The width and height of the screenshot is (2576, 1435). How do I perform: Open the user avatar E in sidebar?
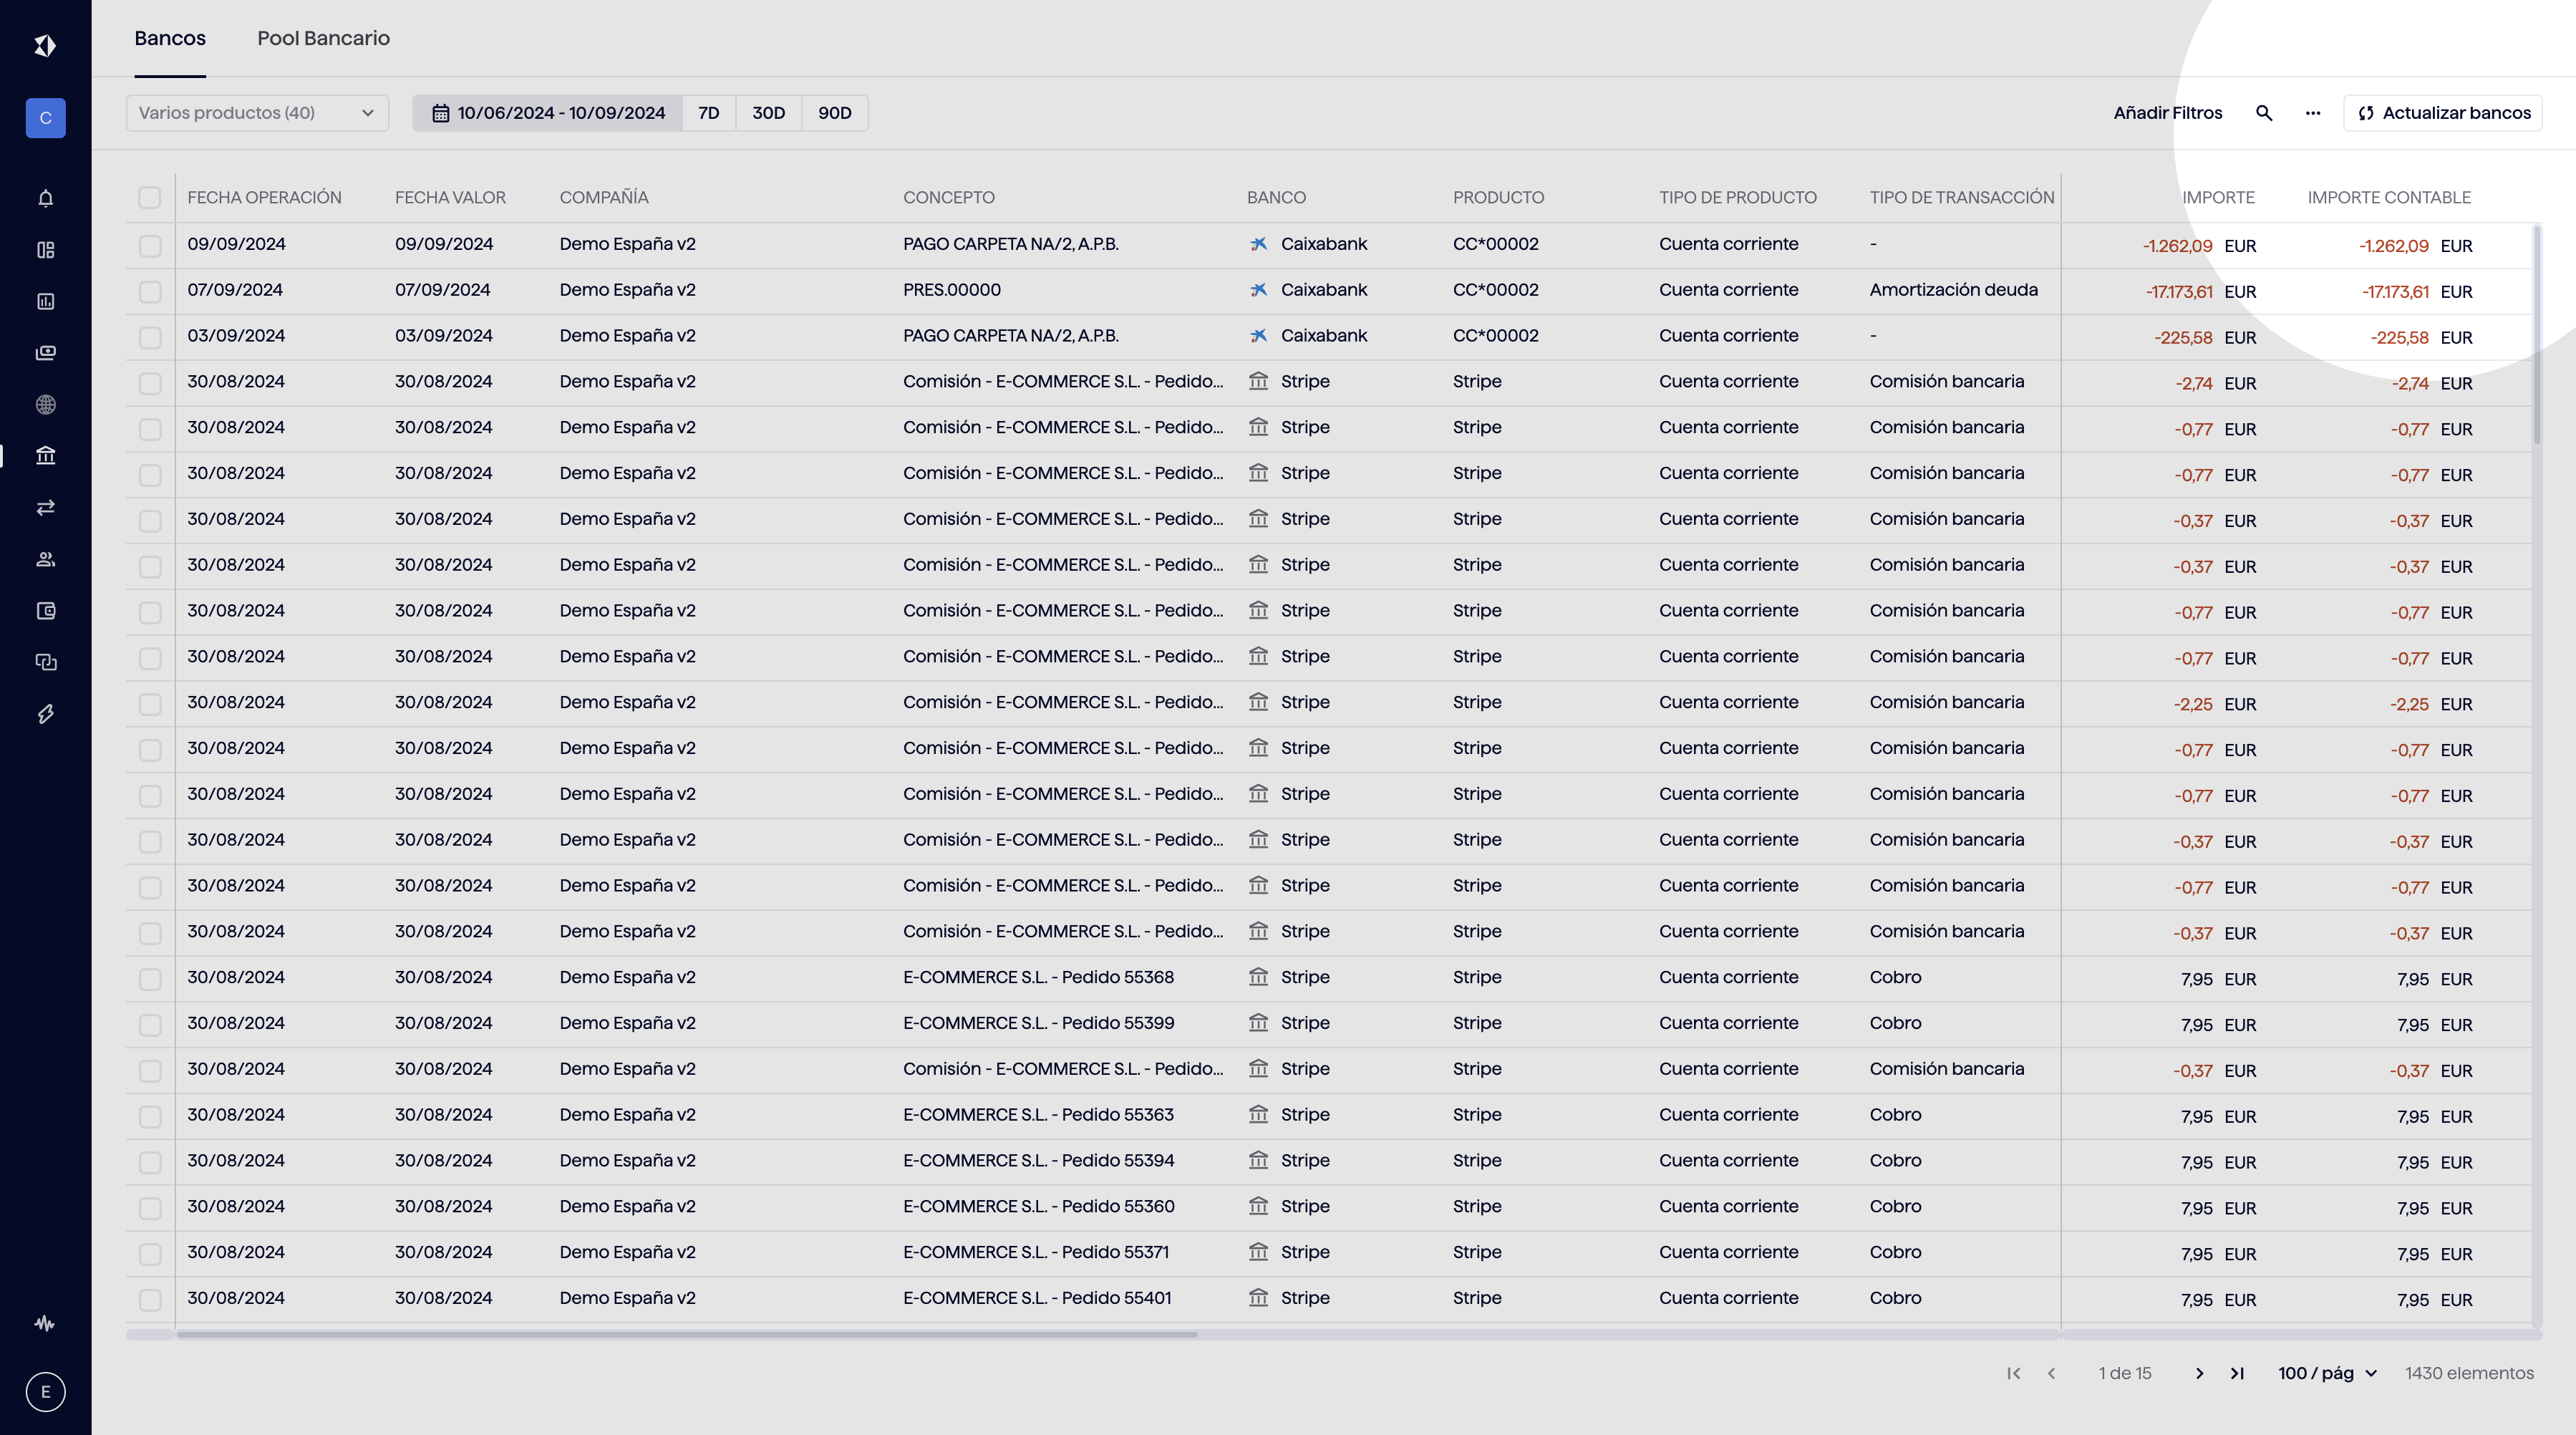(45, 1392)
